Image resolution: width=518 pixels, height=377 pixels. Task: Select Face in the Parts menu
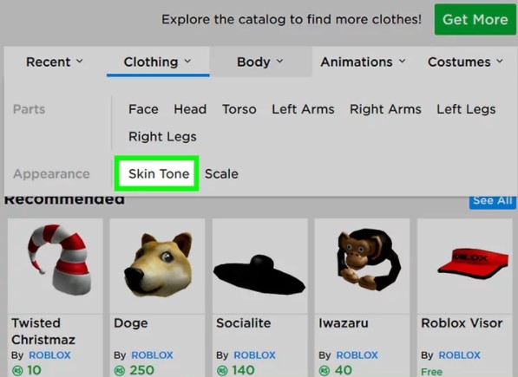143,109
